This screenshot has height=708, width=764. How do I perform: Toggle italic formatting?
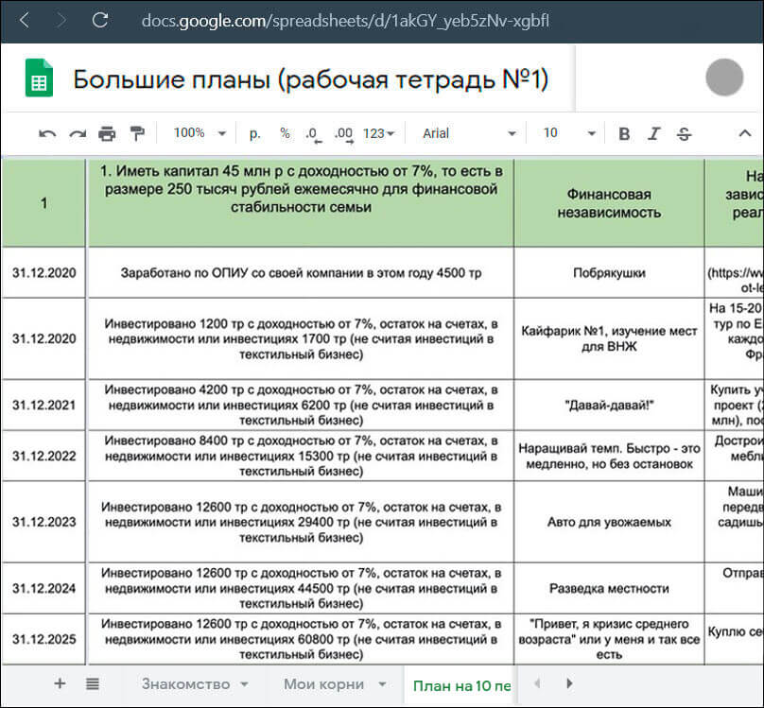click(x=654, y=133)
